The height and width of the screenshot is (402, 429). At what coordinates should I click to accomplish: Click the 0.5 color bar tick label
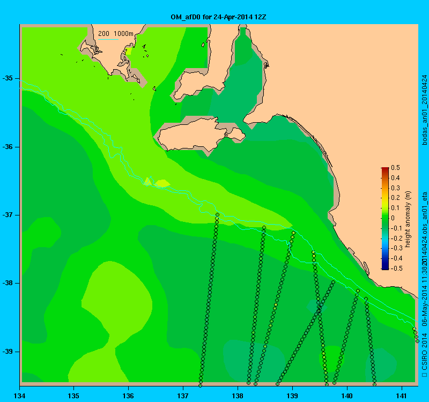395,168
